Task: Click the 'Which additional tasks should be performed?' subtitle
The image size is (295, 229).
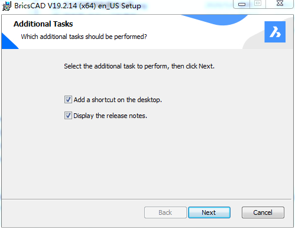Action: coord(84,37)
